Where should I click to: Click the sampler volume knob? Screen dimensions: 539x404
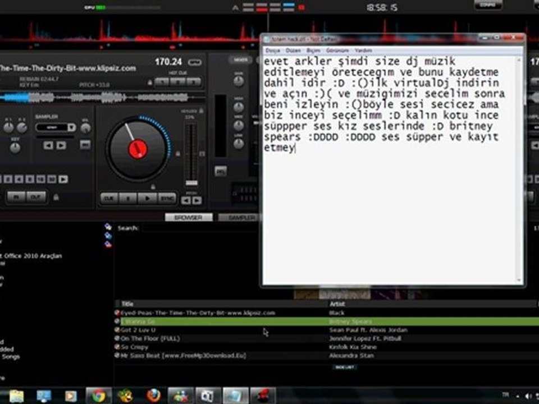(x=85, y=128)
